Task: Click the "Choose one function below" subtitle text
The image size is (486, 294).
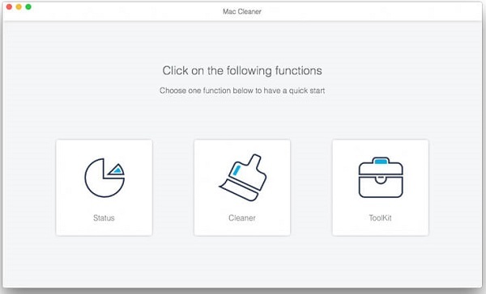Action: [242, 90]
